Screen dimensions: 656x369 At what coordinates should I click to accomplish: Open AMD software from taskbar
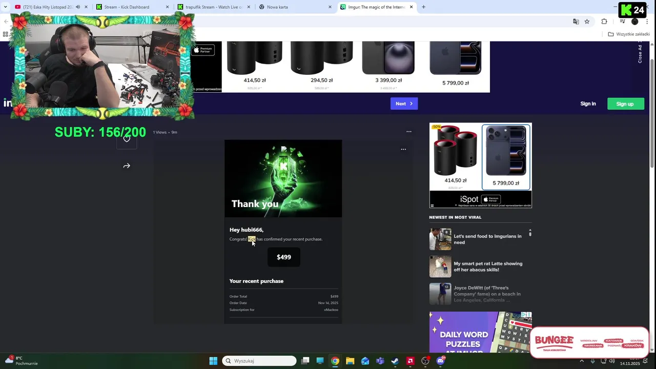[410, 361]
